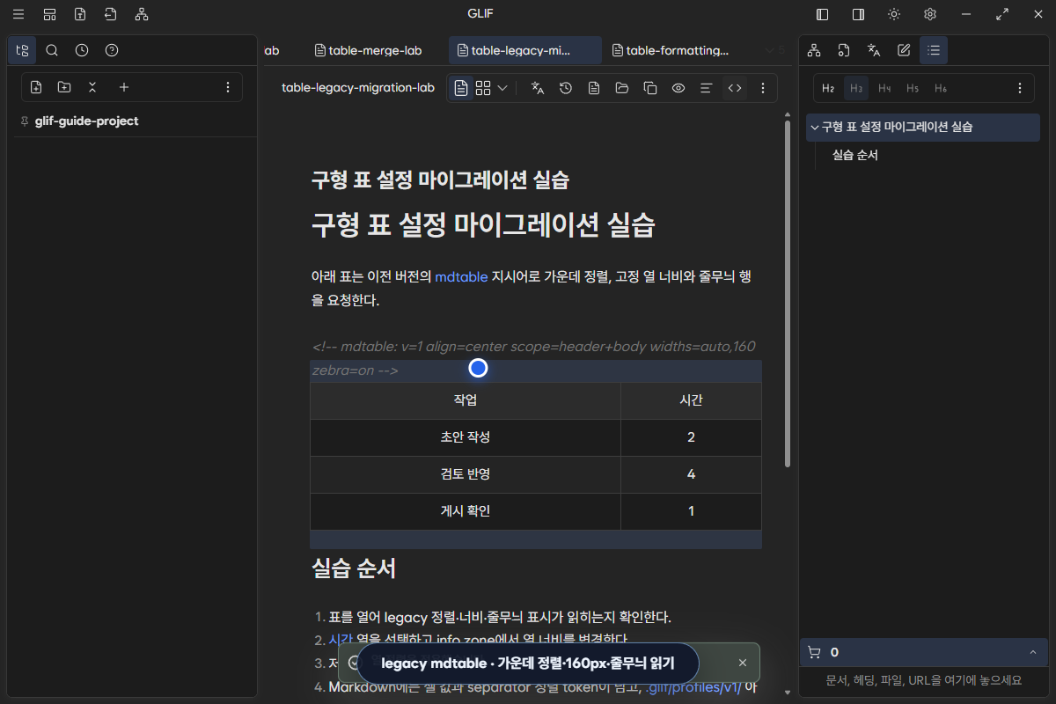The height and width of the screenshot is (704, 1056).
Task: Filter outline by H4 level
Action: click(884, 88)
